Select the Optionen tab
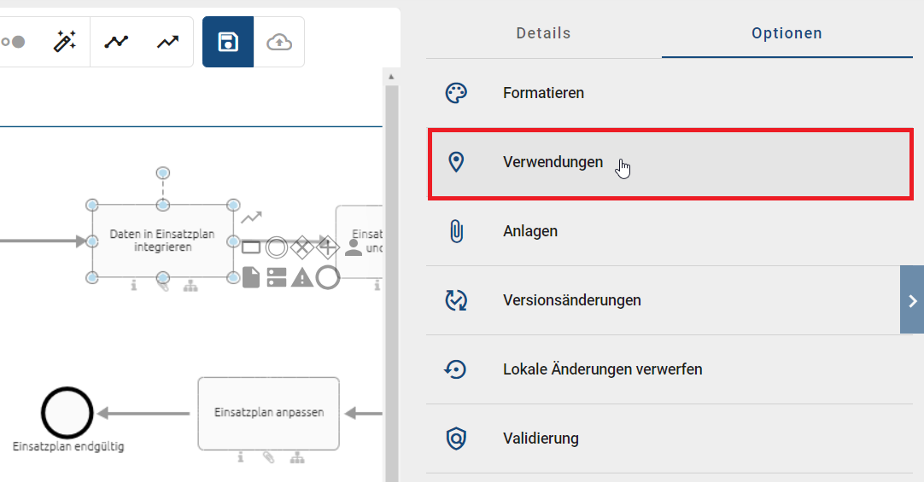 (x=787, y=33)
